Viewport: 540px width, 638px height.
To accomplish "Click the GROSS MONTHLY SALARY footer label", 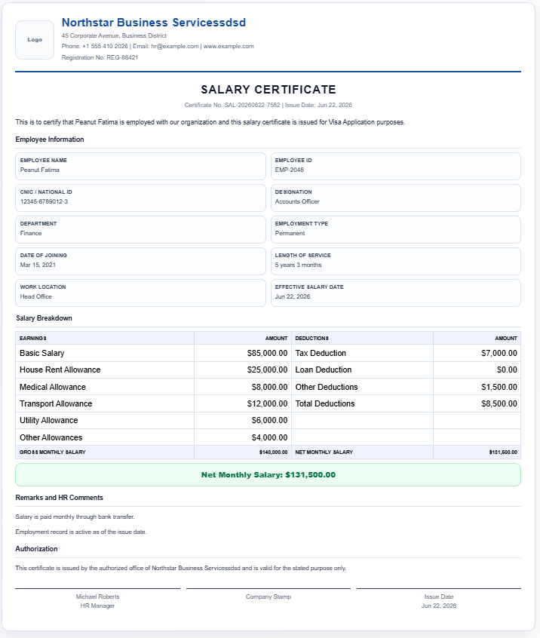I will pyautogui.click(x=53, y=452).
